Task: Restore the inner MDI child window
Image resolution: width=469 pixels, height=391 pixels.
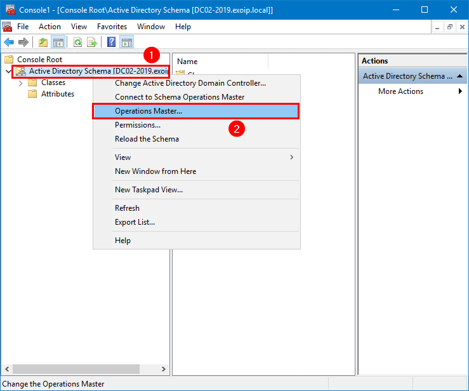Action: (449, 27)
